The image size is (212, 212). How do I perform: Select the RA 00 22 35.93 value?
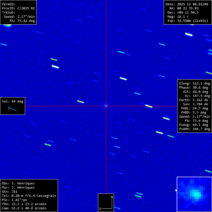[188, 8]
